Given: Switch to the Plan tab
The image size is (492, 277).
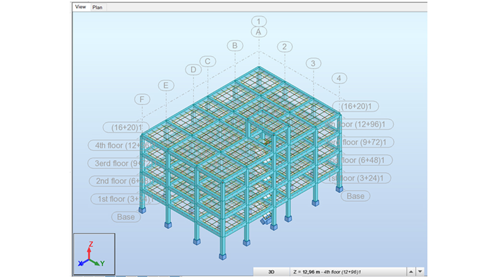Looking at the screenshot, I should (x=97, y=7).
